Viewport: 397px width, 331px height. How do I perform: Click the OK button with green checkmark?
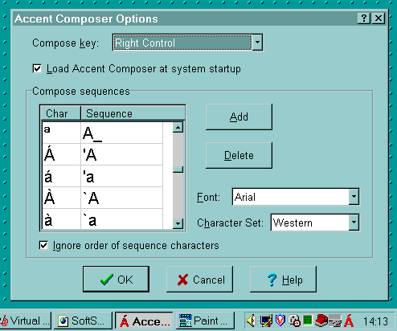point(116,280)
